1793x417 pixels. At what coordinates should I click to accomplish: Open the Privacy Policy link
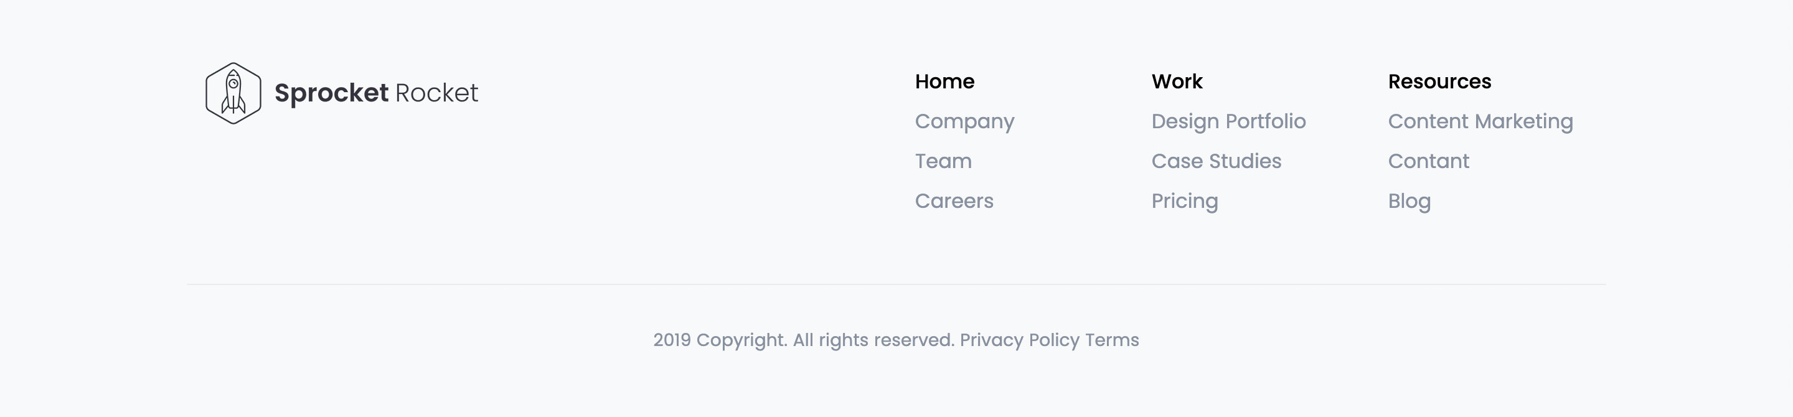[1020, 340]
